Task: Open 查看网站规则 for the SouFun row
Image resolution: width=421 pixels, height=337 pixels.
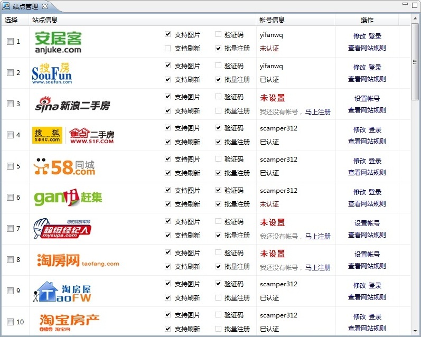Action: click(x=367, y=79)
